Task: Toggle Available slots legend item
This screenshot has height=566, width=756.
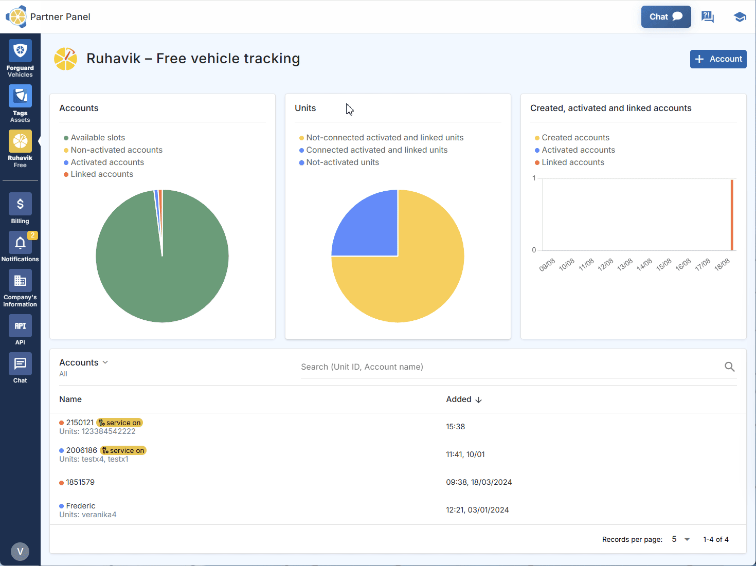Action: tap(97, 138)
